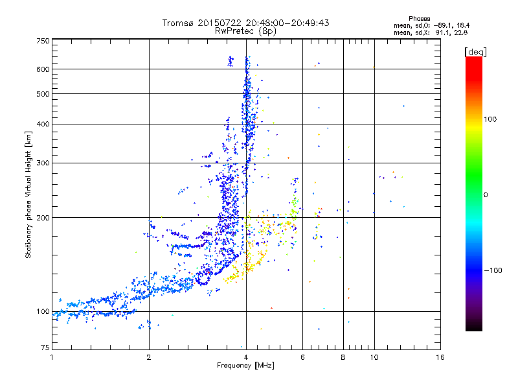
Task: Click the 'RwPretec (8p)' subtitle
Action: (x=245, y=31)
